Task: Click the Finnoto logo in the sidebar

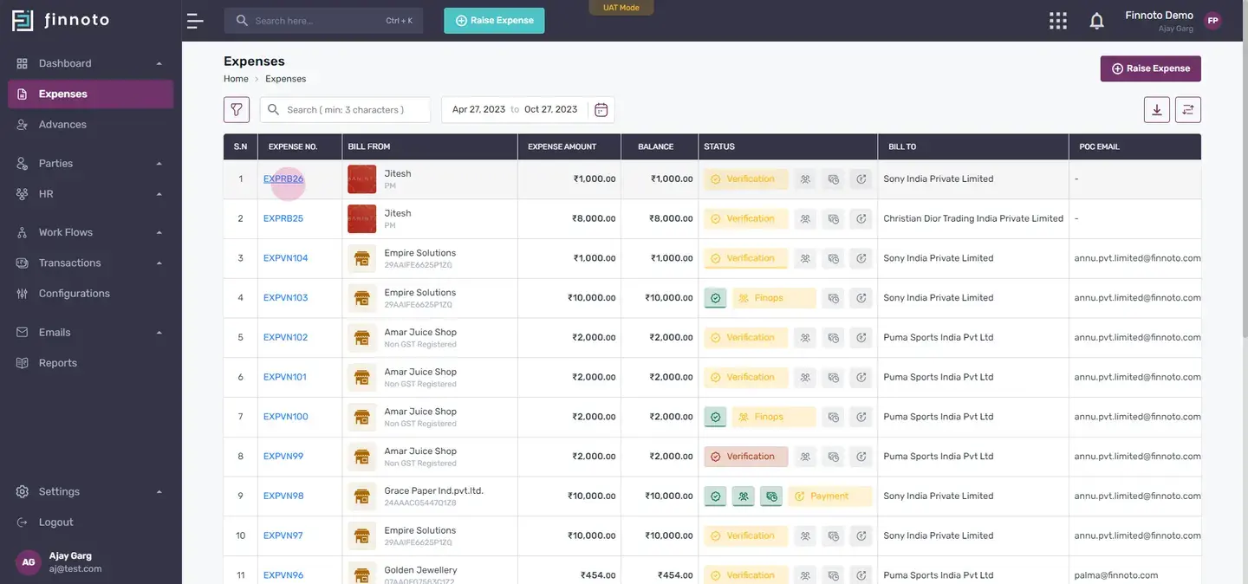Action: pos(61,20)
